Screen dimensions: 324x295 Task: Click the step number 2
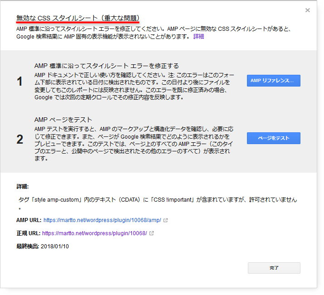19,139
